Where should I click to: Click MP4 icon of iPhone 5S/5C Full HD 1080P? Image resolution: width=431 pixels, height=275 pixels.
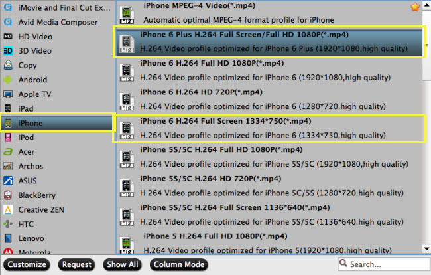pos(127,159)
